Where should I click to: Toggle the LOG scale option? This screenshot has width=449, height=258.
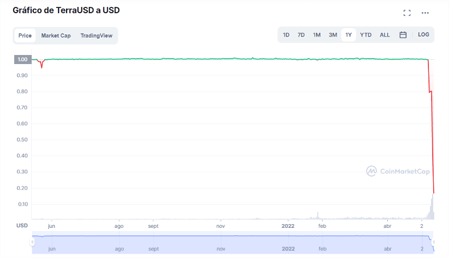click(x=423, y=35)
